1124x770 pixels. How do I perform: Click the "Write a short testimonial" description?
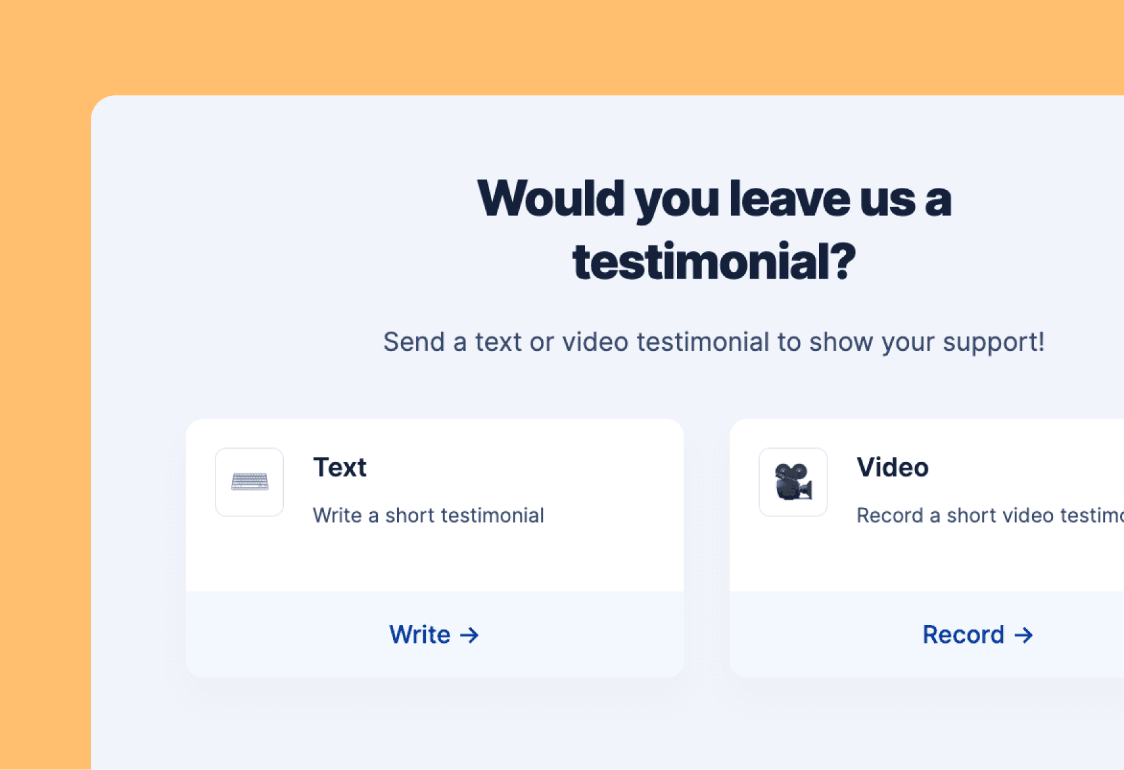pyautogui.click(x=428, y=515)
